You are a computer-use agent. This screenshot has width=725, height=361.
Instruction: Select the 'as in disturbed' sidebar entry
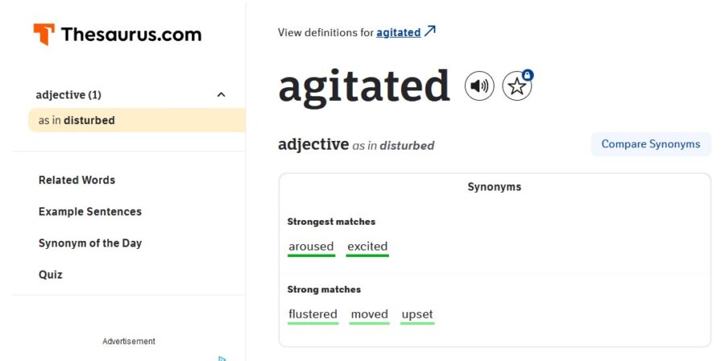(x=137, y=120)
